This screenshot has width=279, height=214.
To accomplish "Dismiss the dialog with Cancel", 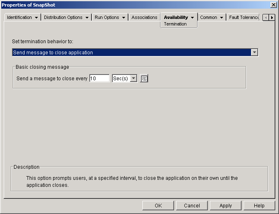I will click(192, 206).
